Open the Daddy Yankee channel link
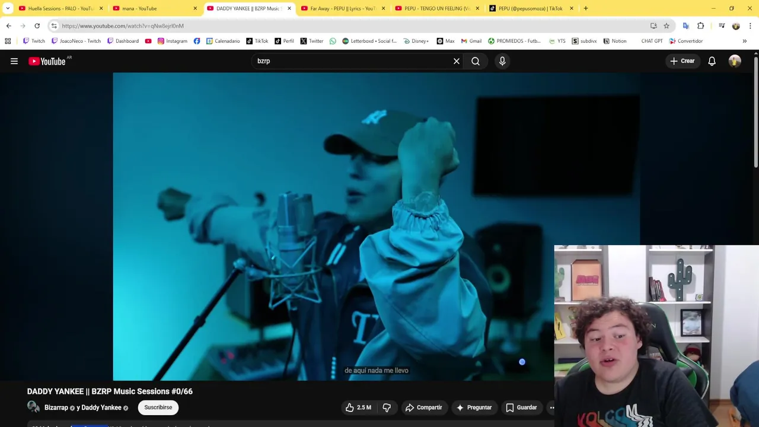 pyautogui.click(x=101, y=407)
